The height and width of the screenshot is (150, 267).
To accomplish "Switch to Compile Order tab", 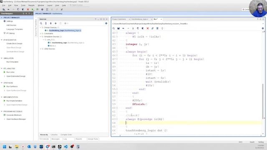I will pos(66,135).
